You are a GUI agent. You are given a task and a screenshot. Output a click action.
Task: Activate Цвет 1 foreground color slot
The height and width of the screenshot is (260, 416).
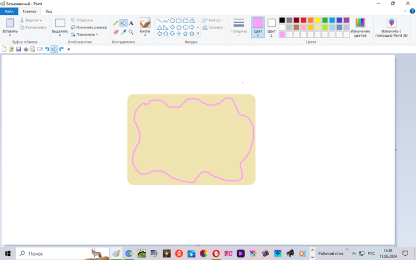(257, 26)
